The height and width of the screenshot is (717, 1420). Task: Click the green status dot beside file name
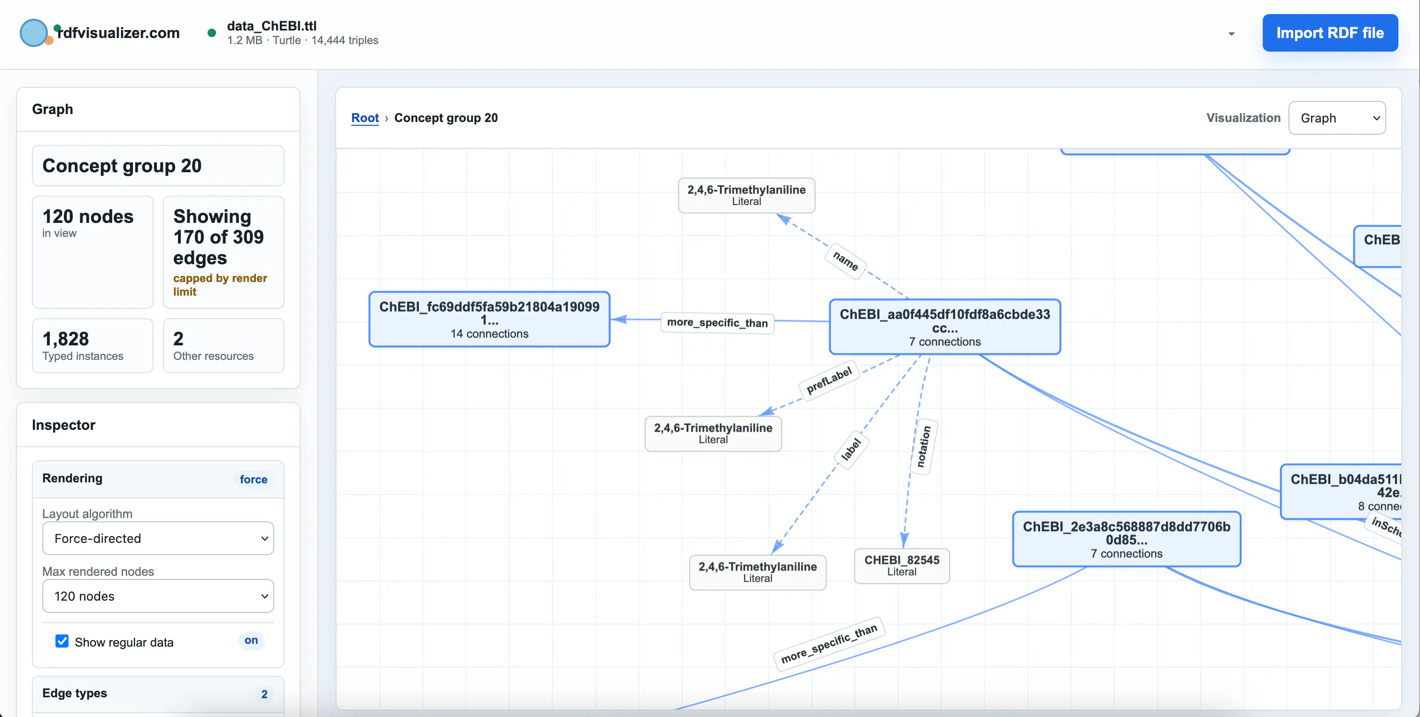(x=212, y=33)
